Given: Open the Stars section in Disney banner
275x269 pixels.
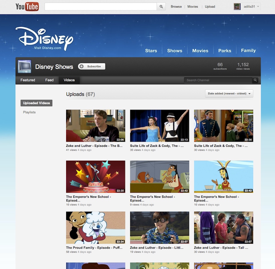Looking at the screenshot, I should point(151,51).
